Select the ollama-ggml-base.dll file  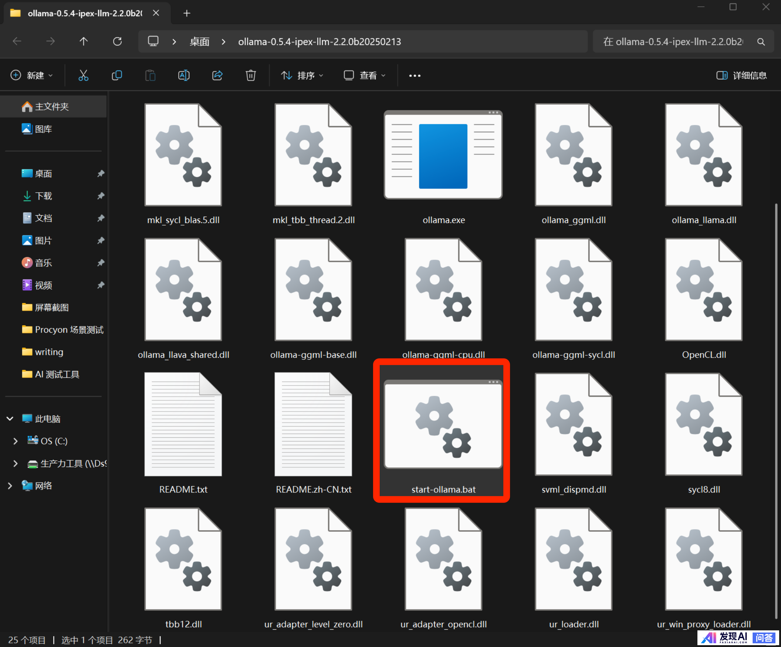314,299
